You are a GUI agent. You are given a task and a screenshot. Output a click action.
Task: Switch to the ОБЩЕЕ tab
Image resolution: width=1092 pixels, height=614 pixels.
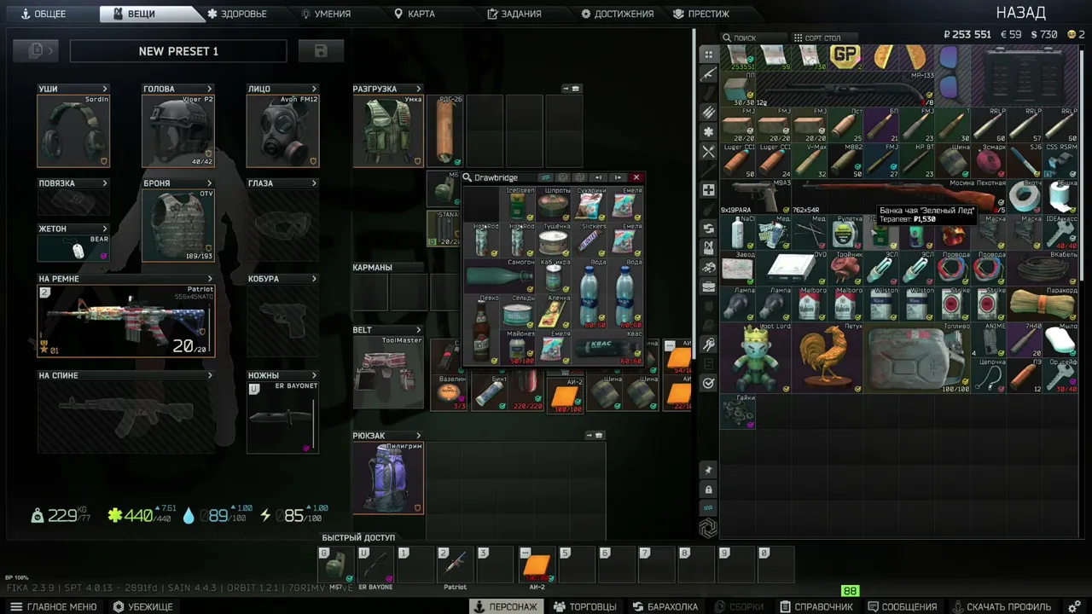coord(43,14)
